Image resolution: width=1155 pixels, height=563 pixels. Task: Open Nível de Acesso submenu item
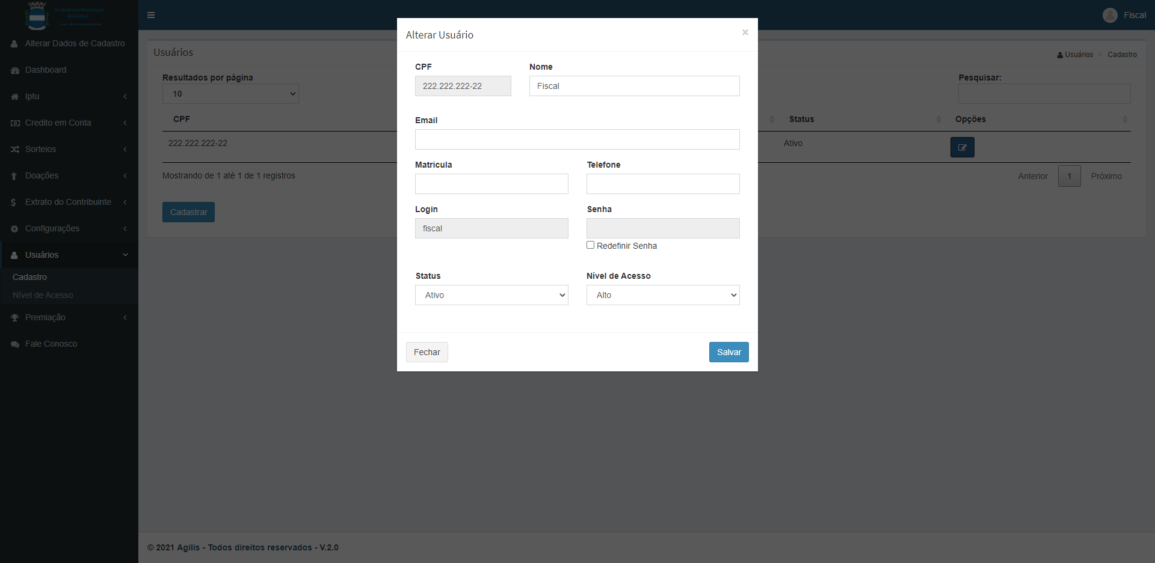[x=43, y=295]
